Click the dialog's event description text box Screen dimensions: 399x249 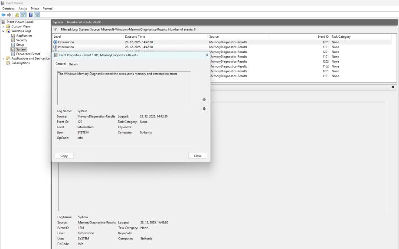[124, 88]
